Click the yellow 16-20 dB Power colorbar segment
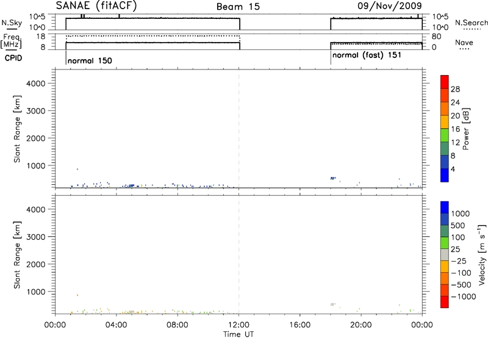 (445, 122)
